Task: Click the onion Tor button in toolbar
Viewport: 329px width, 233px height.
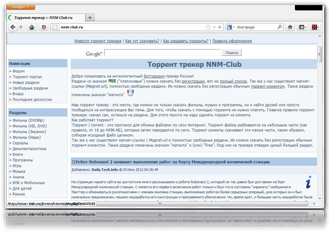Action: 32,27
